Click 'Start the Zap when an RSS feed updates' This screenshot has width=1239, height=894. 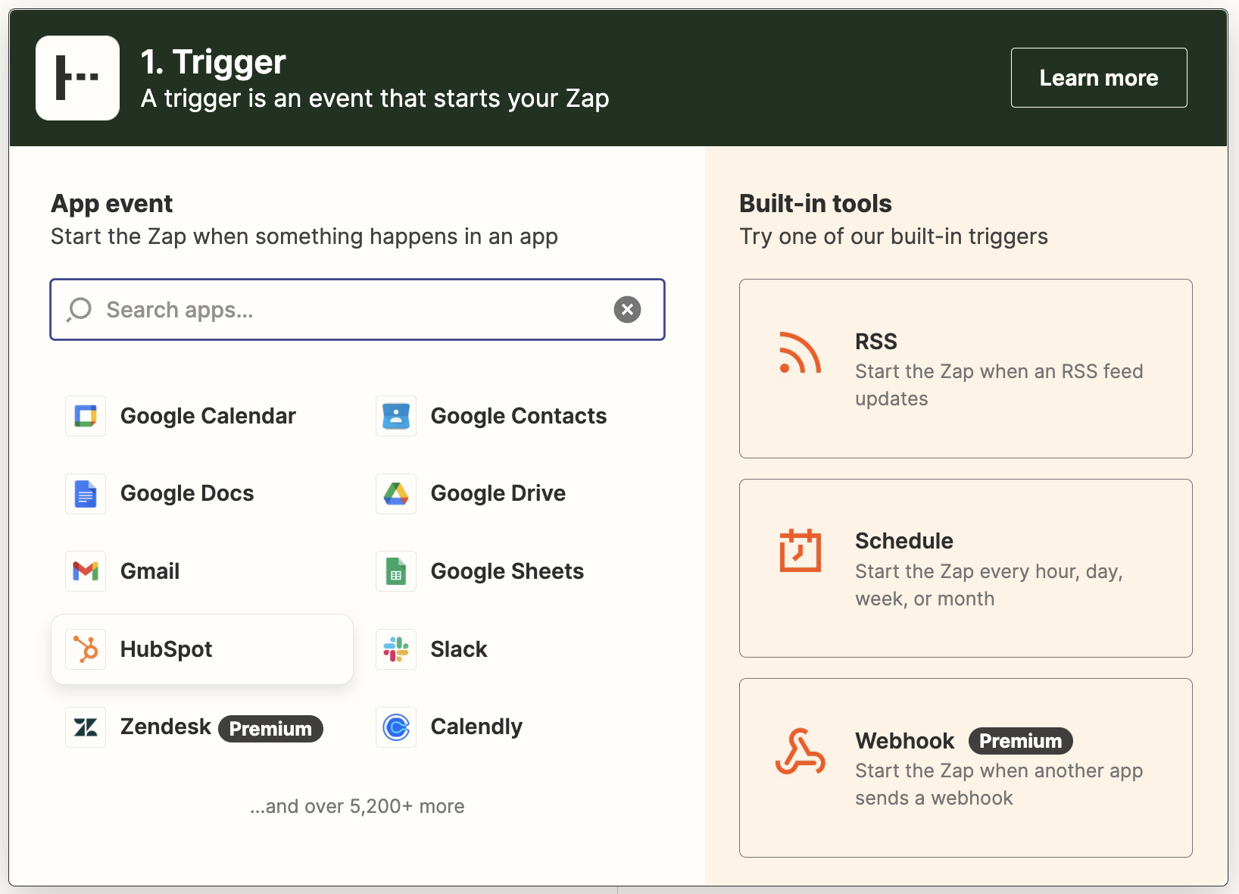(x=999, y=385)
